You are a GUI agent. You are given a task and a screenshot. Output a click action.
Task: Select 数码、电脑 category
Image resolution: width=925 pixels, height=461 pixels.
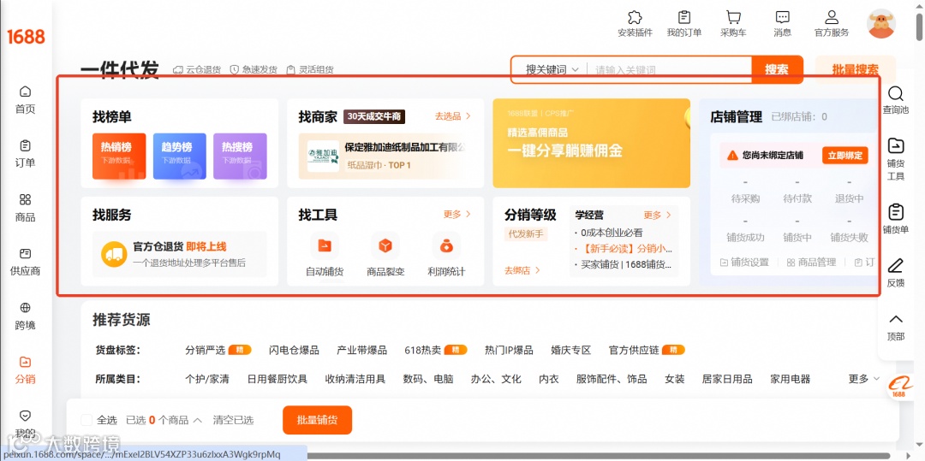[x=428, y=379]
